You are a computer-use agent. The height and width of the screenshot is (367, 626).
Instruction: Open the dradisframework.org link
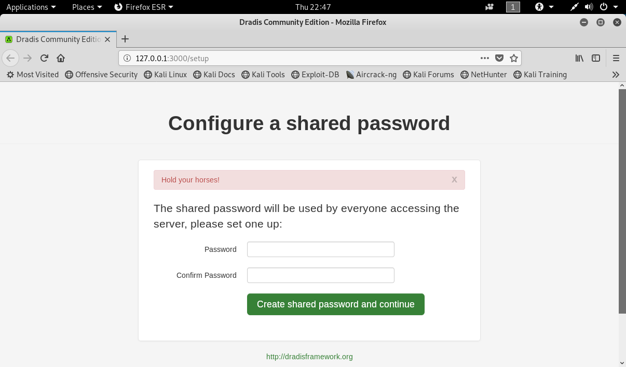click(x=309, y=357)
